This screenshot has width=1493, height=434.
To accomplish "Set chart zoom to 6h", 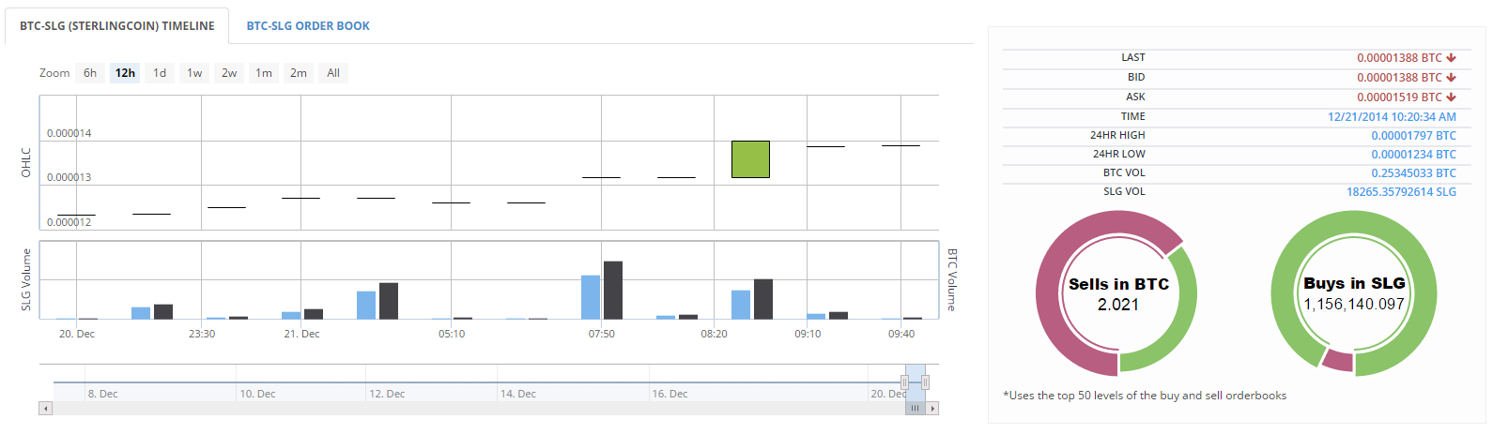I will 90,73.
